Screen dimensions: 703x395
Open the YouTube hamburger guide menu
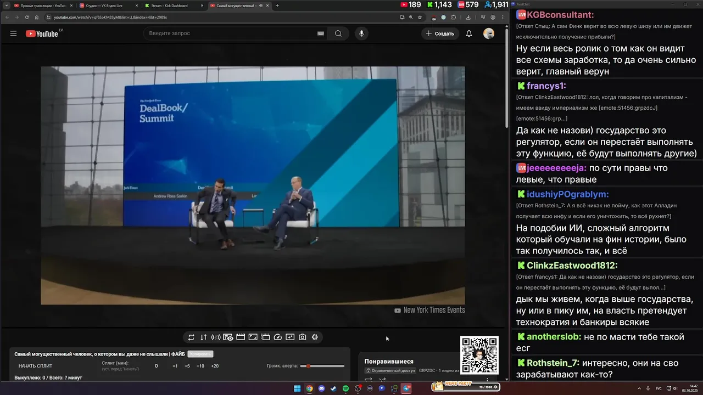tap(13, 33)
